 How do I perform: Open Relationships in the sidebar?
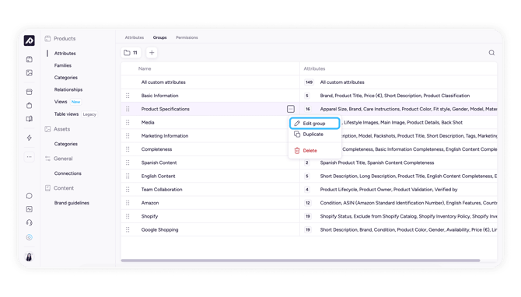[x=68, y=89]
